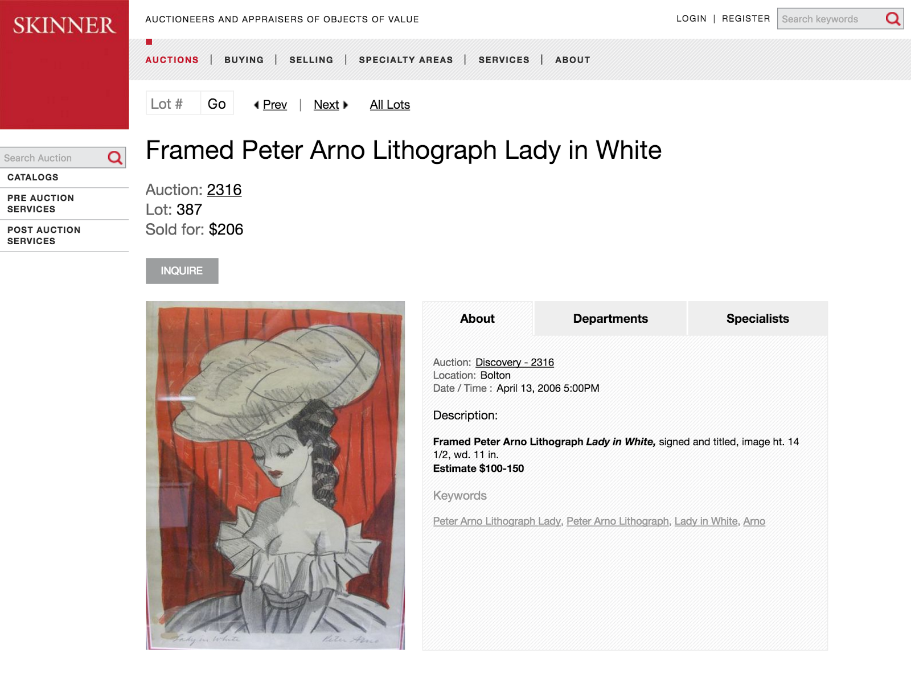Open Pre Auction Services in sidebar
The image size is (911, 674).
[40, 204]
